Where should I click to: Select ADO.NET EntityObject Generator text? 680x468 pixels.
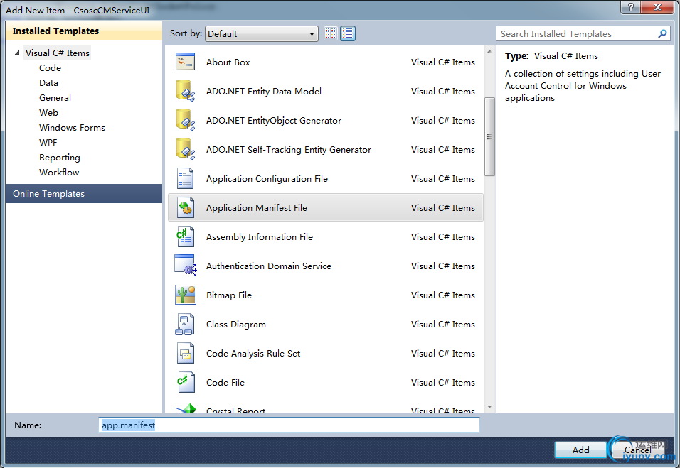274,120
